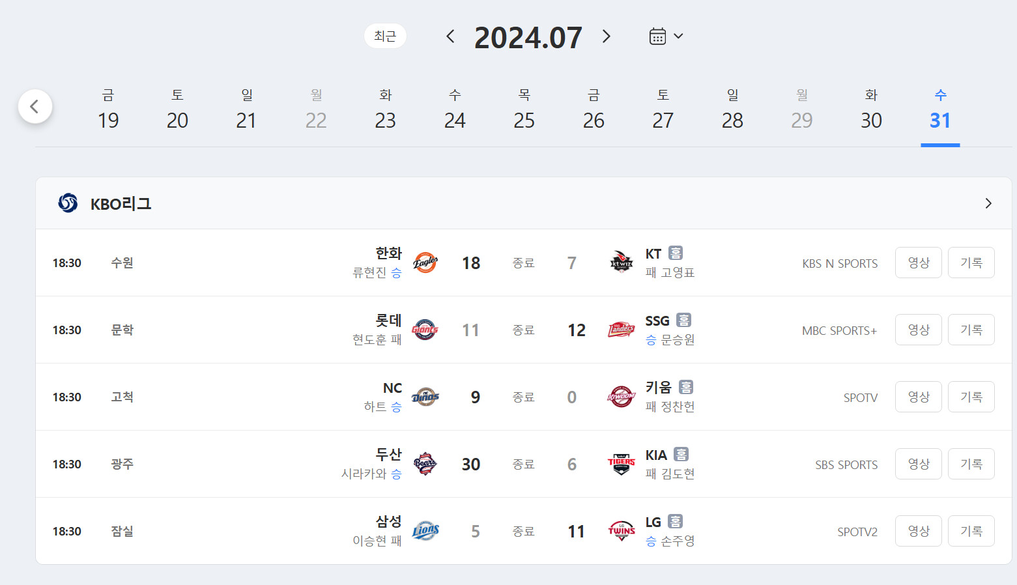Click the KT Wiz team logo
Image resolution: width=1017 pixels, height=585 pixels.
pyautogui.click(x=621, y=263)
